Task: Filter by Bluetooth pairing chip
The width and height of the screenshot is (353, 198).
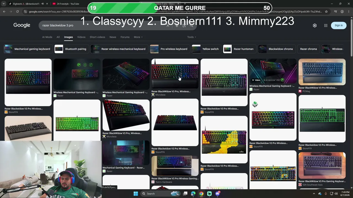Action: point(71,49)
